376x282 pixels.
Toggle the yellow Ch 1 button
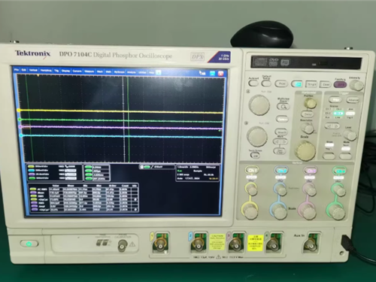[x=252, y=170]
